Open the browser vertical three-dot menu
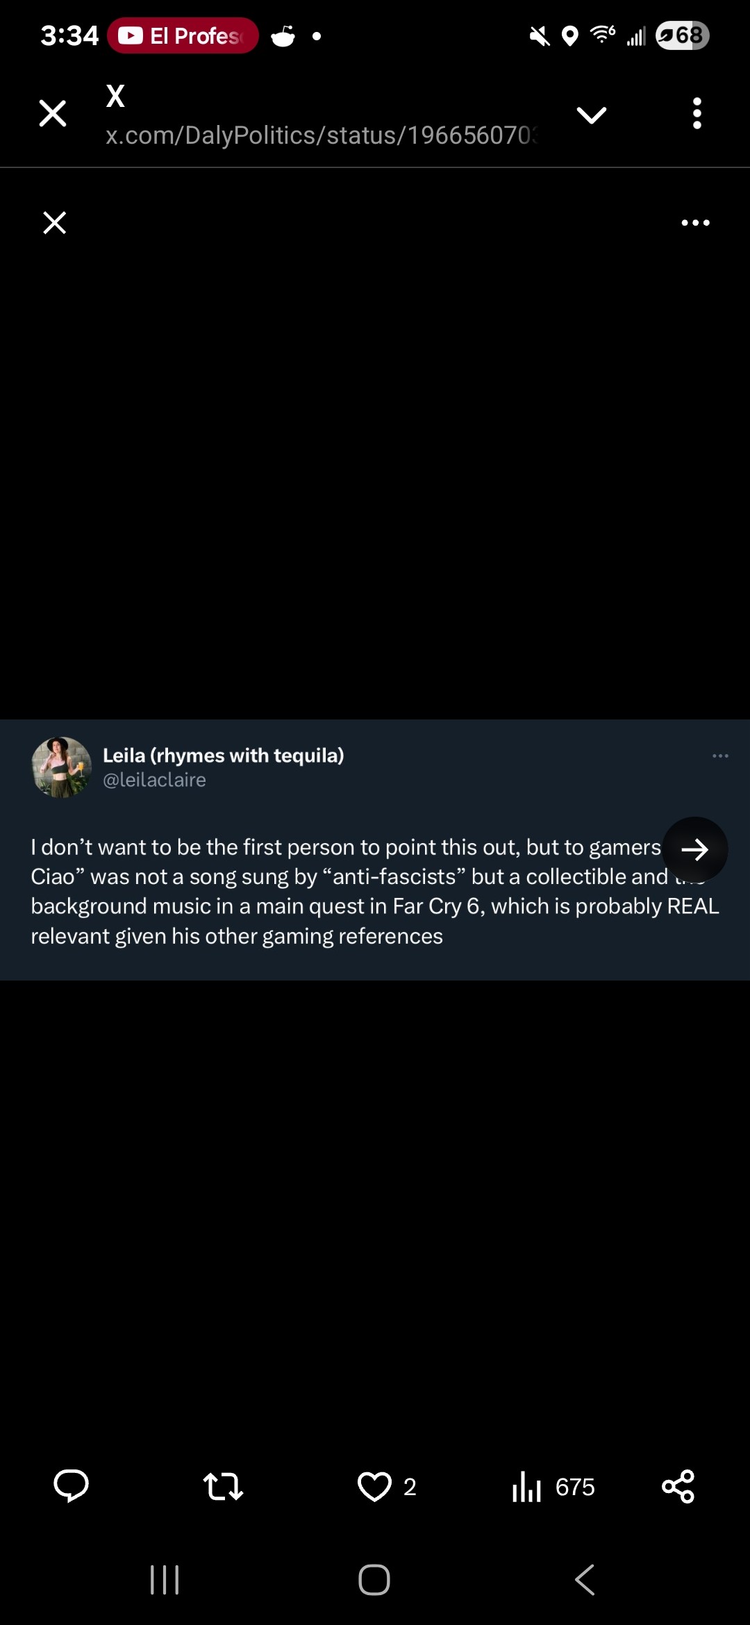Image resolution: width=750 pixels, height=1625 pixels. [x=697, y=113]
